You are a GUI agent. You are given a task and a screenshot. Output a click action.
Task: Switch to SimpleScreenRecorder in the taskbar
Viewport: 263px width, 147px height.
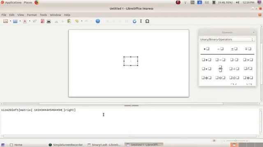point(66,145)
